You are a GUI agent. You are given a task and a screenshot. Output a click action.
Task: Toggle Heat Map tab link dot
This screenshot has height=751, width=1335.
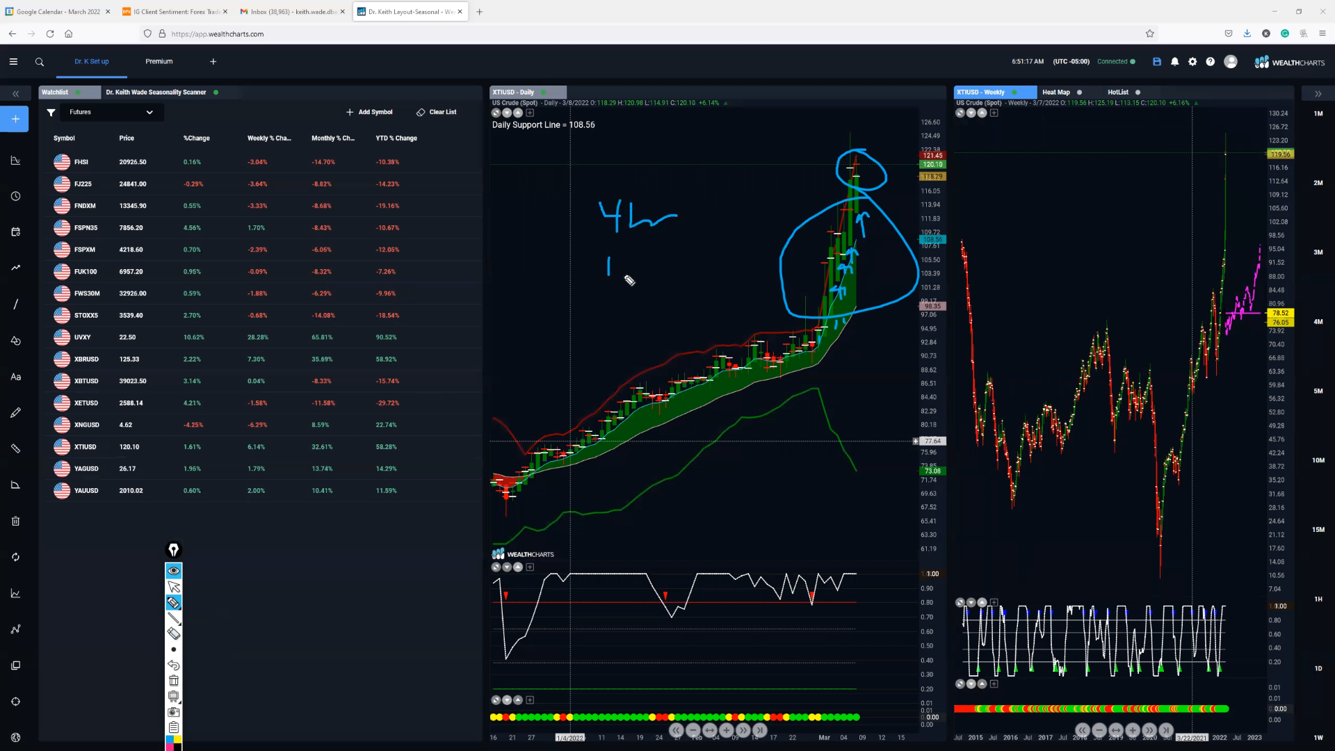pos(1079,92)
